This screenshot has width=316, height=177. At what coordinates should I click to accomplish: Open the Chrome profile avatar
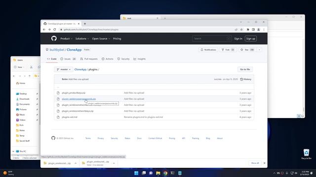[x=259, y=29]
